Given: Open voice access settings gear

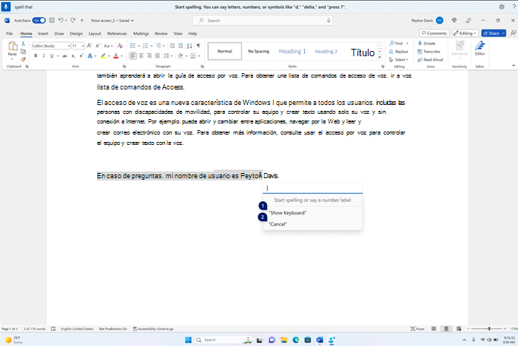Looking at the screenshot, I should pos(502,7).
